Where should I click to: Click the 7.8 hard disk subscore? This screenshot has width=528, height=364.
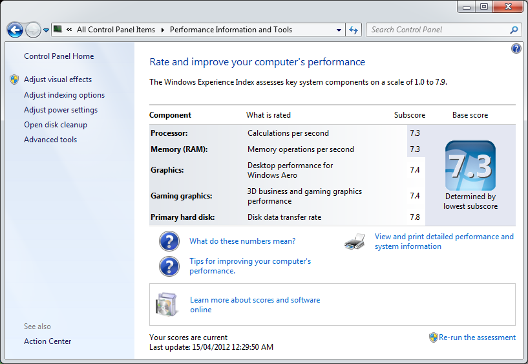click(x=415, y=217)
